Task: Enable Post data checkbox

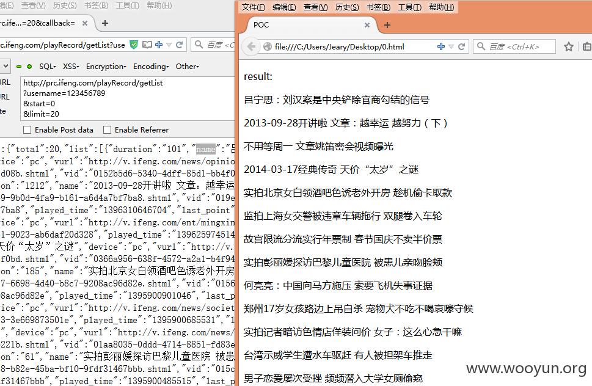Action: click(x=27, y=130)
